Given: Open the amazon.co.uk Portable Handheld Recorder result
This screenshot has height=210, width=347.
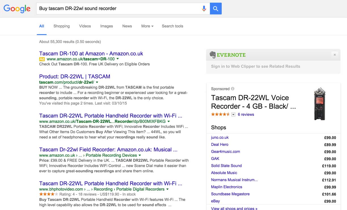Looking at the screenshot, I should (111, 116).
